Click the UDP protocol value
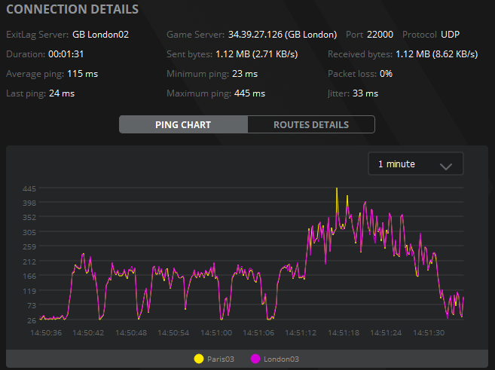495x370 pixels. [451, 35]
